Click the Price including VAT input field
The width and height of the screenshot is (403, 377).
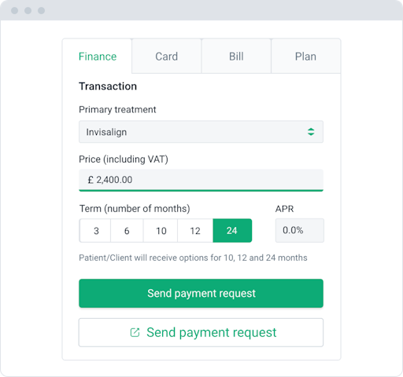point(201,180)
